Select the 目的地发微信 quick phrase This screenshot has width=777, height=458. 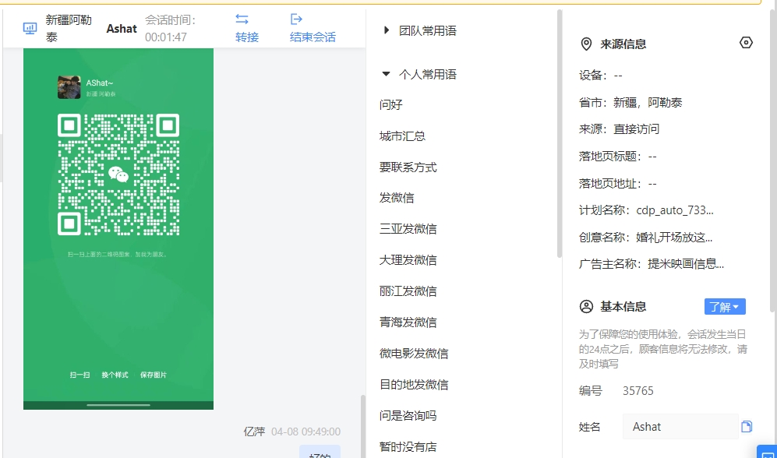tap(414, 384)
